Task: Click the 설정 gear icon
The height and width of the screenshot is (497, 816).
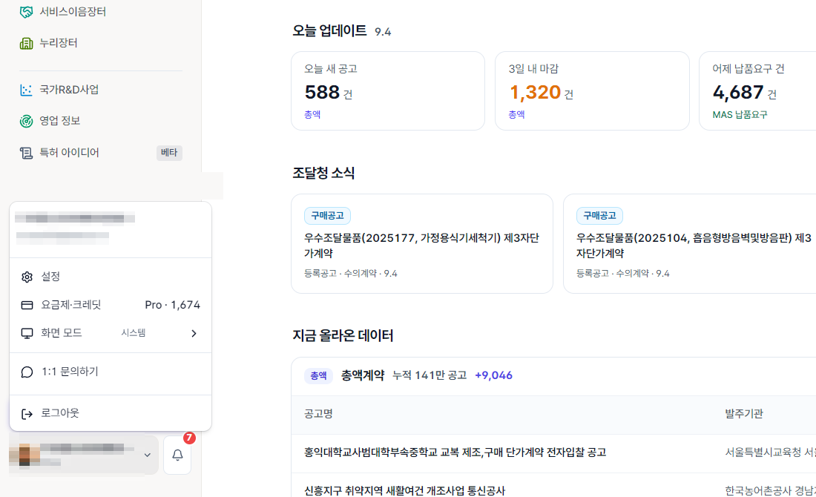Action: pos(27,277)
